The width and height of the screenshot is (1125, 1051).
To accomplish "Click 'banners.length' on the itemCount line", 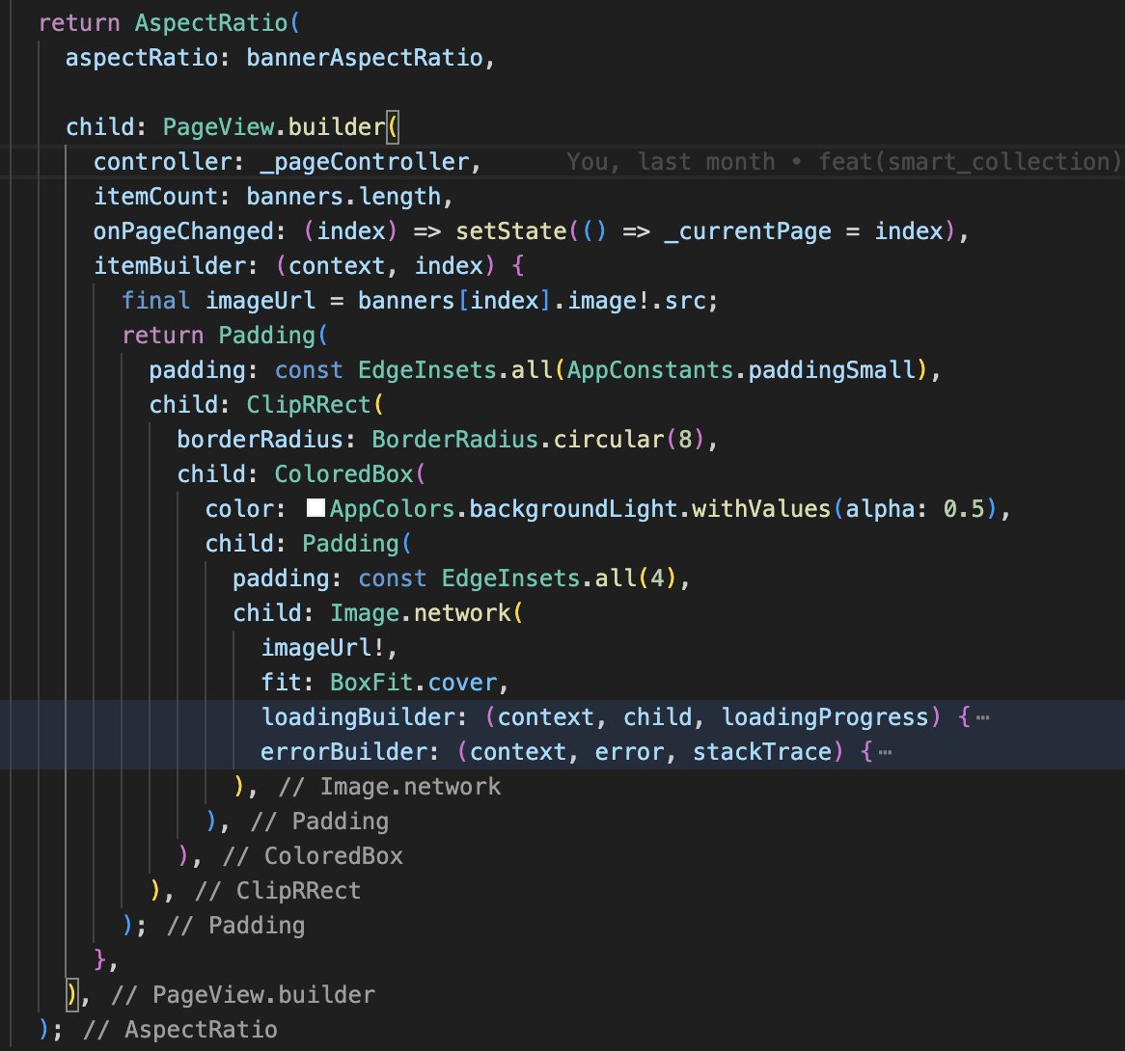I will (x=343, y=197).
